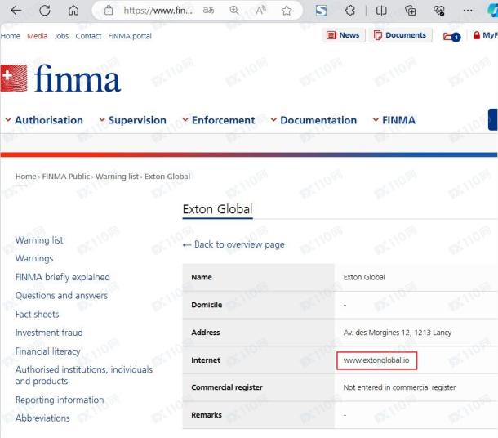Click FINMA Public in breadcrumb
Screen dimensions: 498x438
click(x=66, y=177)
